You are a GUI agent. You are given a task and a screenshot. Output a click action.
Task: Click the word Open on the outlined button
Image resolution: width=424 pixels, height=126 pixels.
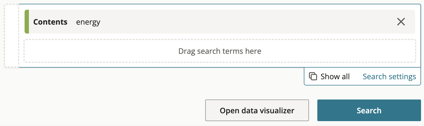coord(230,111)
